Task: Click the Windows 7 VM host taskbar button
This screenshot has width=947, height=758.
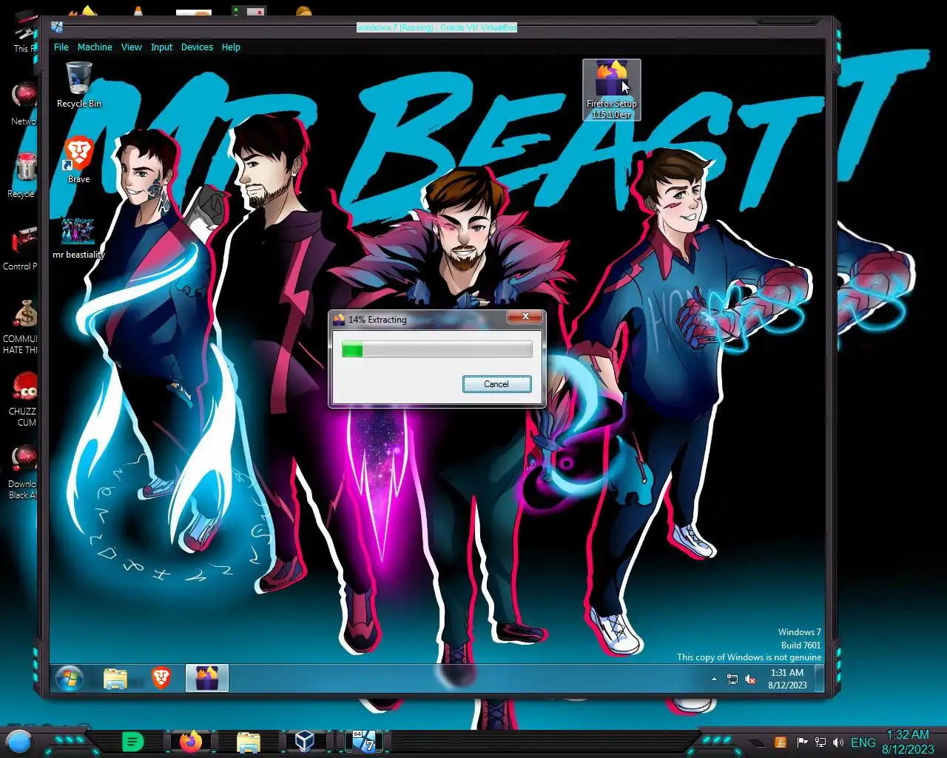Action: click(x=363, y=741)
